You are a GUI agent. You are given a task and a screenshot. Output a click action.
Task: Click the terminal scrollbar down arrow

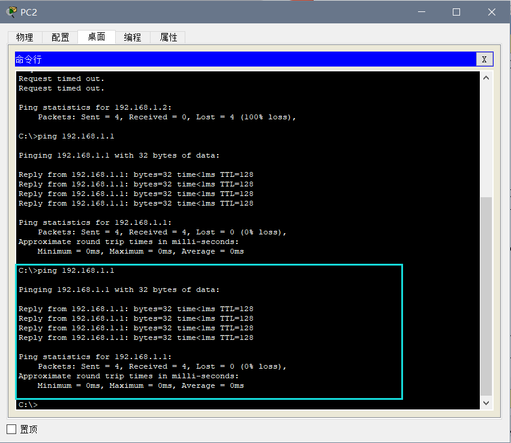point(486,403)
